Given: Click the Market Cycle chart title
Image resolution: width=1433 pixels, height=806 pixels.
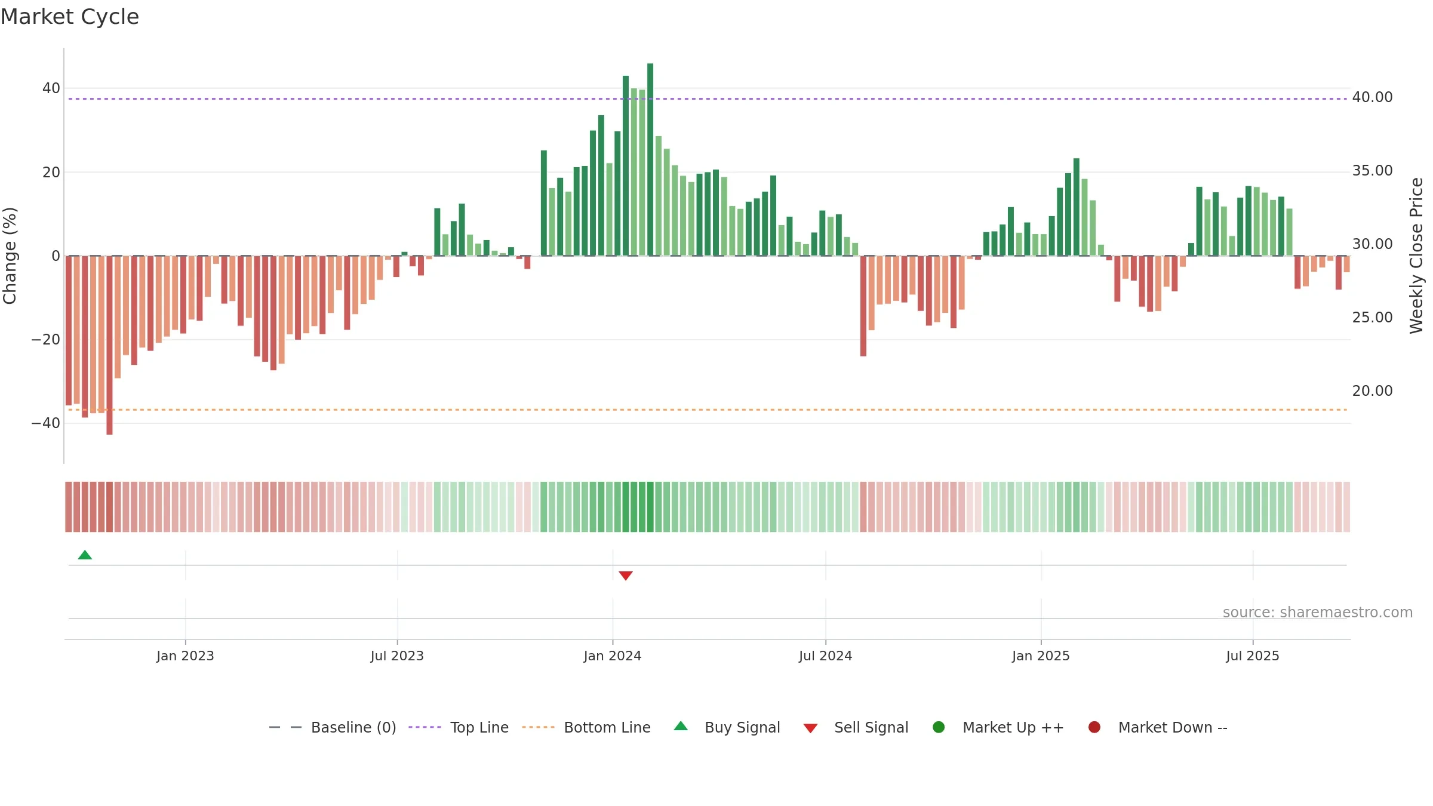Looking at the screenshot, I should [70, 17].
